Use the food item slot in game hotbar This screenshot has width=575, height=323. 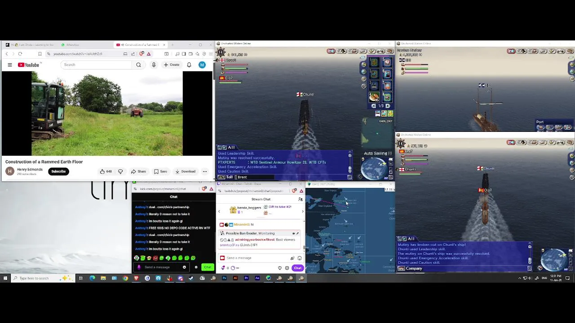pos(374,97)
